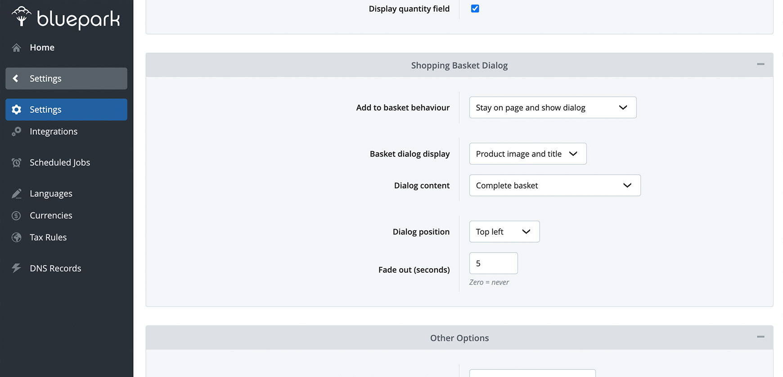Click the Dialog position label
Viewport: 783px width, 377px height.
click(x=421, y=232)
